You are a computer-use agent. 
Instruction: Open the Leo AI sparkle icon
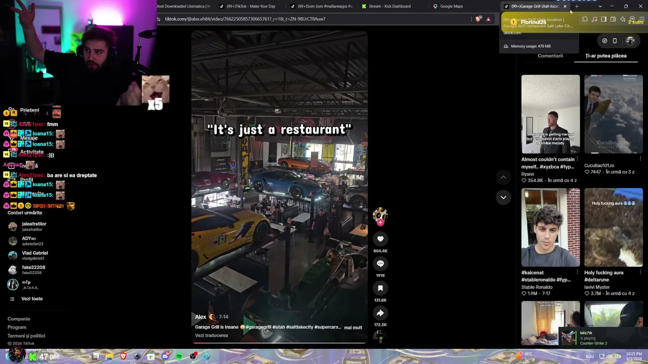(623, 19)
